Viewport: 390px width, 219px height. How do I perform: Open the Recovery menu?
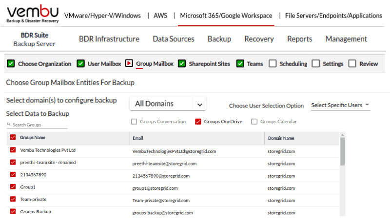(259, 39)
